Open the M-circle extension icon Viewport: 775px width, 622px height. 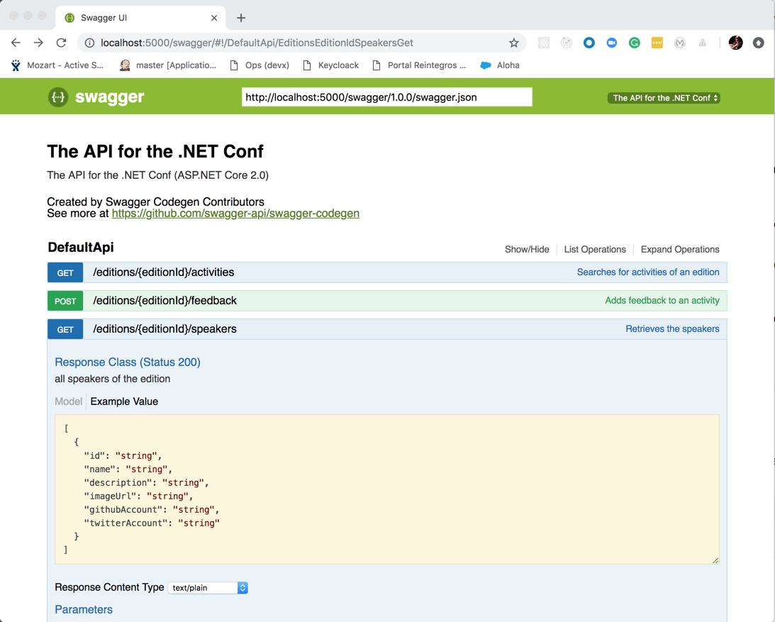click(x=679, y=43)
